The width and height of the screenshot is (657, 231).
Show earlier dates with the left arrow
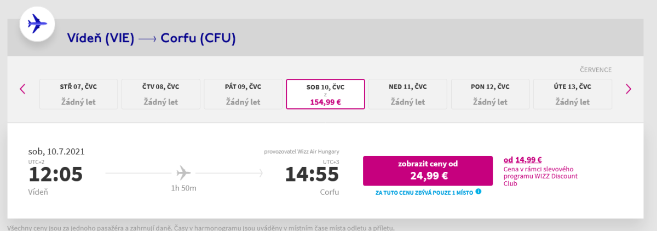click(22, 89)
